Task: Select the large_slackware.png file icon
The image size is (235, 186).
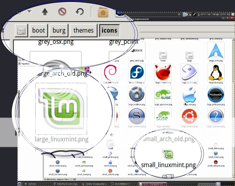Action: coord(137,116)
